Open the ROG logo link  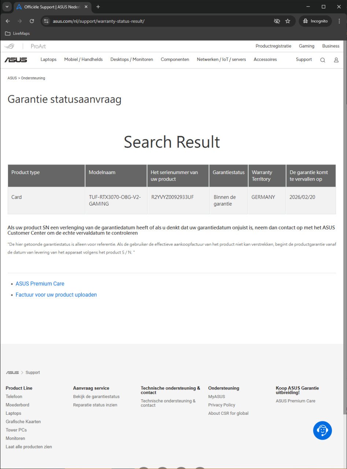(x=10, y=46)
